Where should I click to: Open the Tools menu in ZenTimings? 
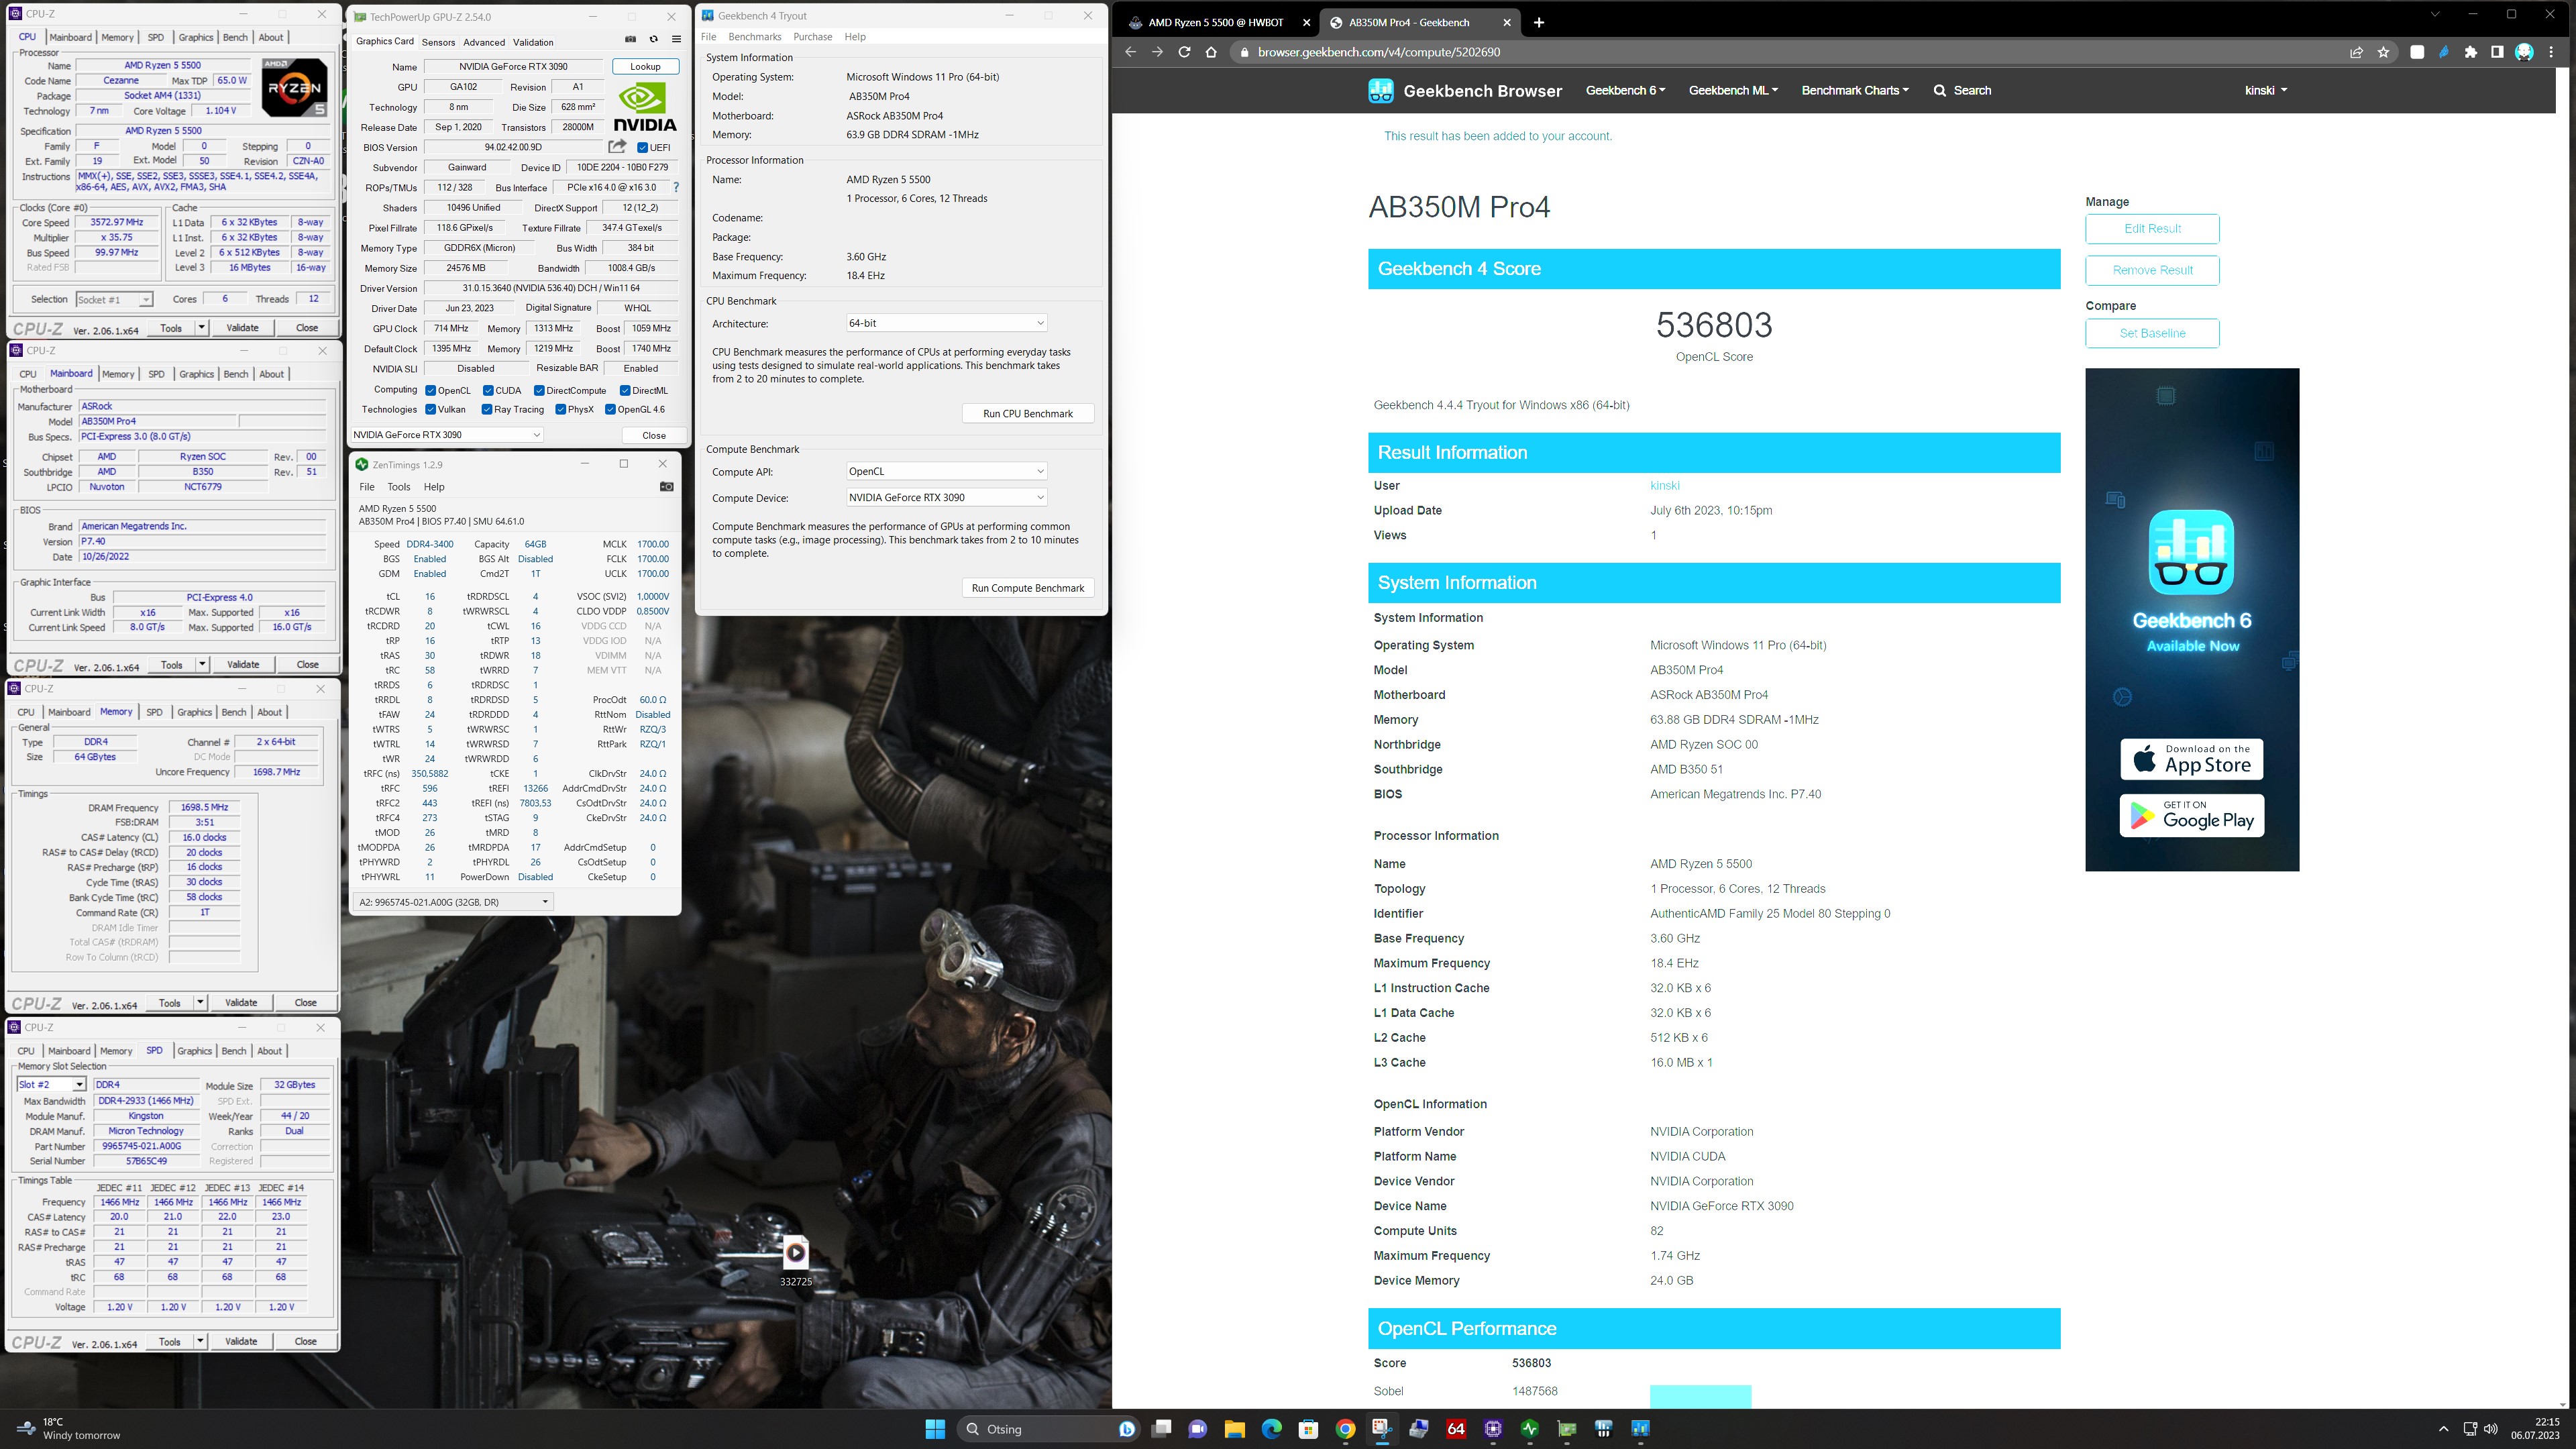point(398,487)
